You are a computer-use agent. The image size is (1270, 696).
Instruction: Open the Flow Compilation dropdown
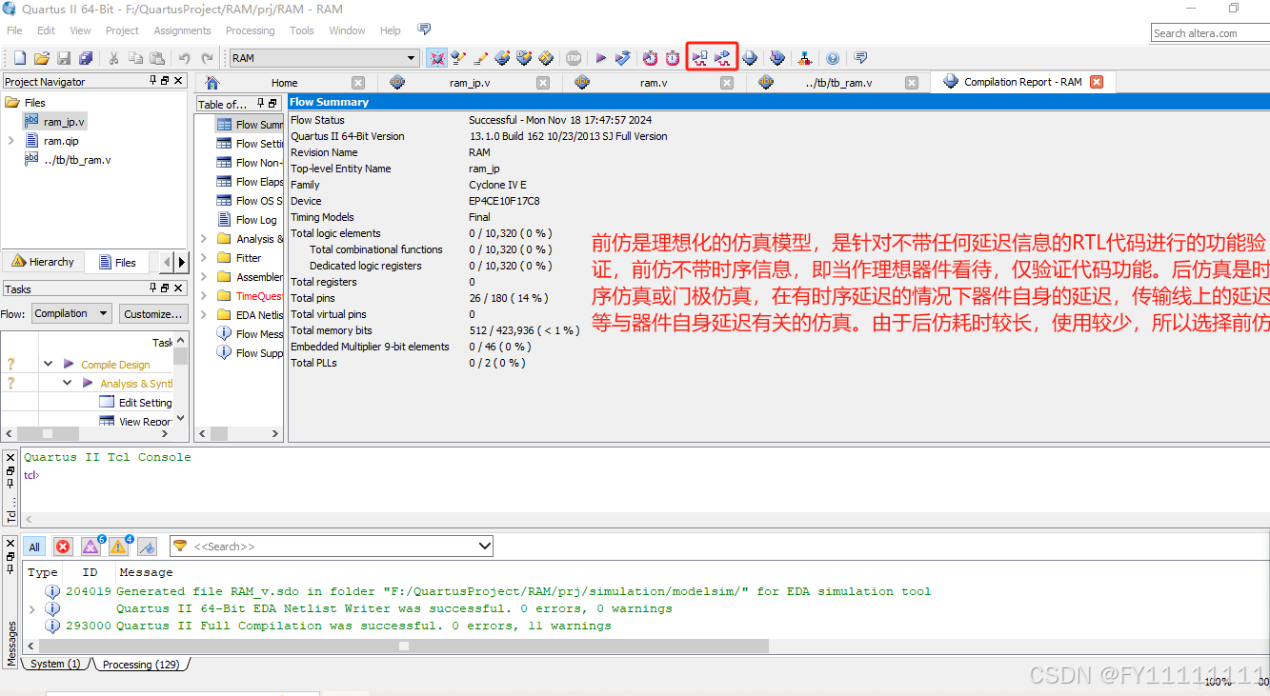point(73,313)
